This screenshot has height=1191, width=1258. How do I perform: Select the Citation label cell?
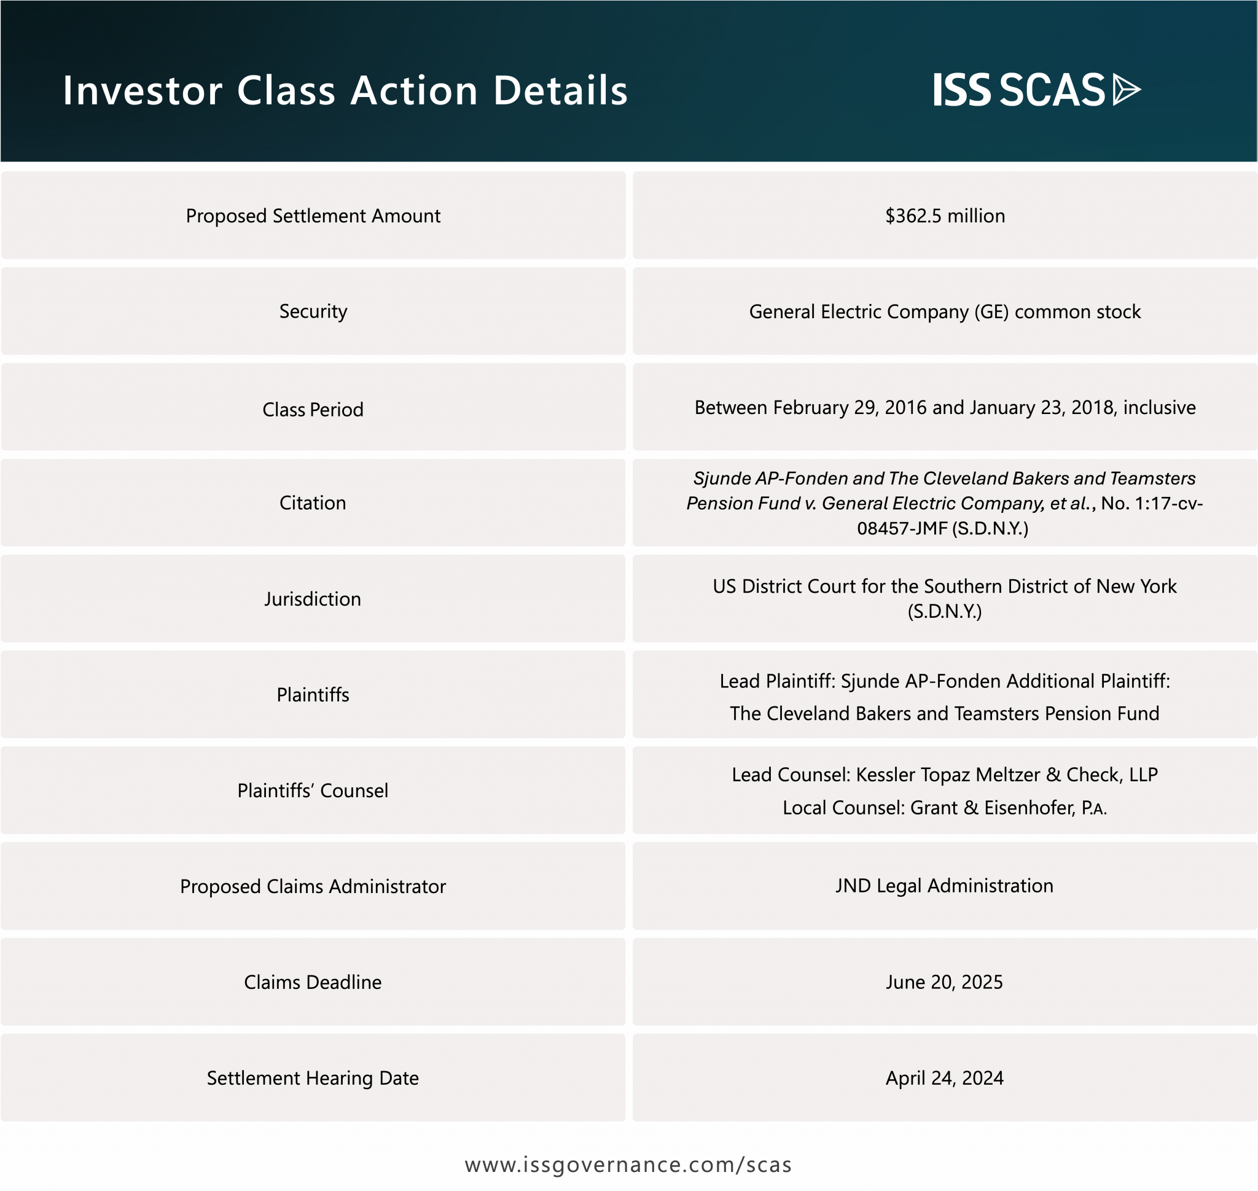point(313,503)
